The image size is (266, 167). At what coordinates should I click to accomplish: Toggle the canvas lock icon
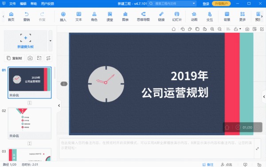point(236,29)
